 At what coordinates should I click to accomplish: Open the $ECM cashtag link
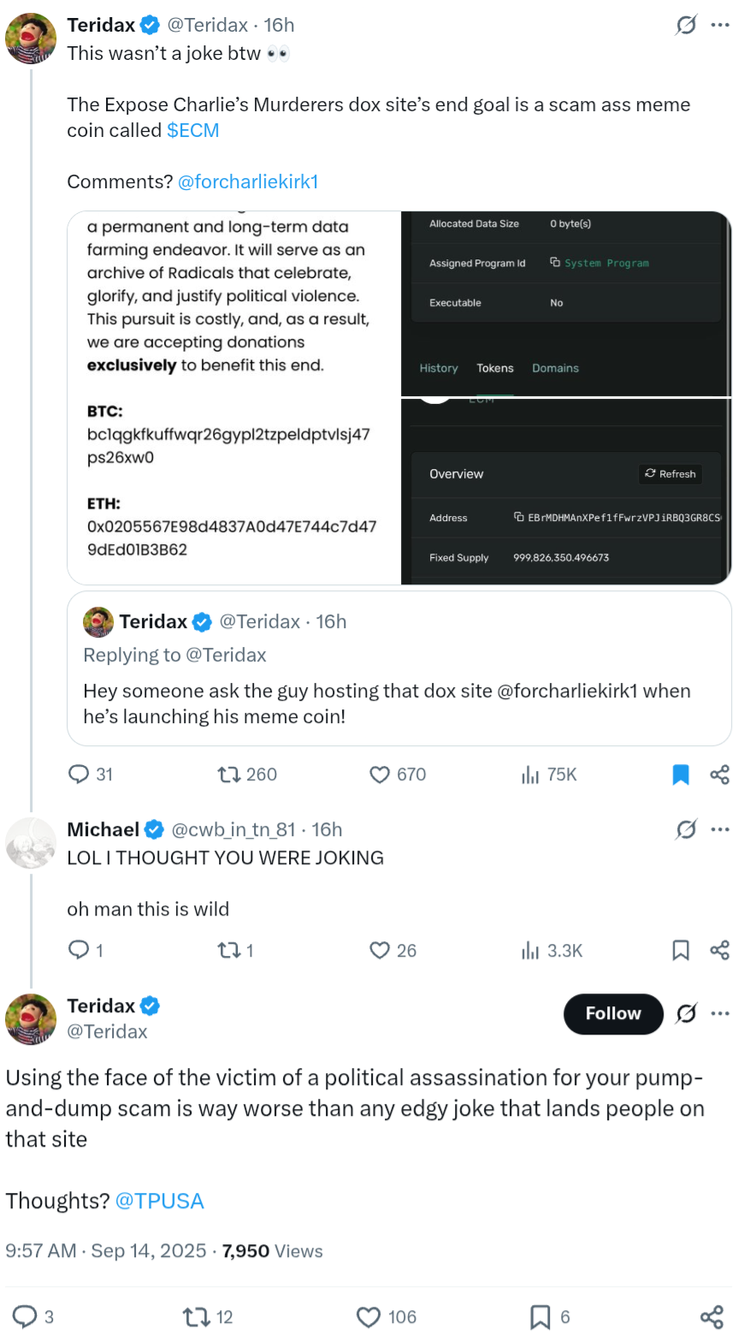[x=193, y=130]
